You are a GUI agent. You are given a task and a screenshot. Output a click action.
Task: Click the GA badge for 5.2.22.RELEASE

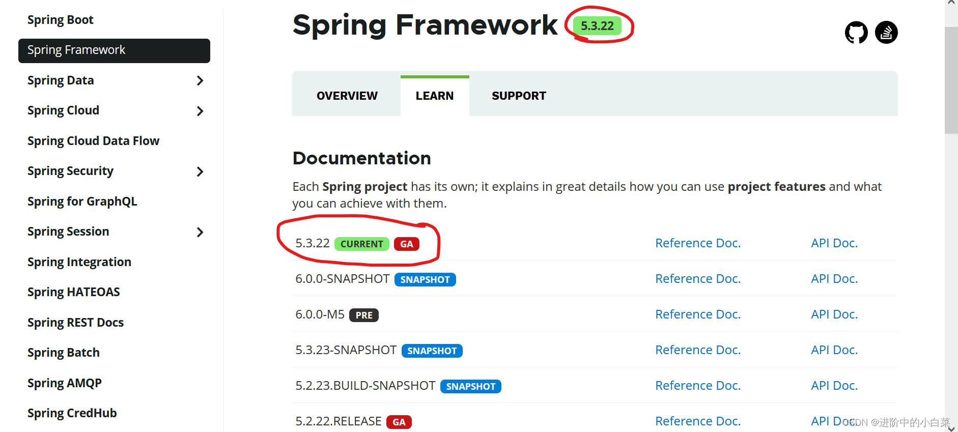[x=399, y=422]
